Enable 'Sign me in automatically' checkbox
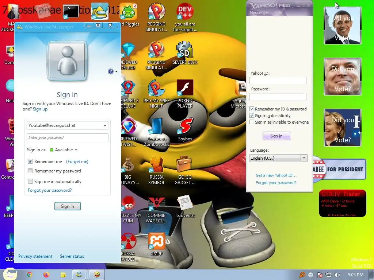 (30, 182)
